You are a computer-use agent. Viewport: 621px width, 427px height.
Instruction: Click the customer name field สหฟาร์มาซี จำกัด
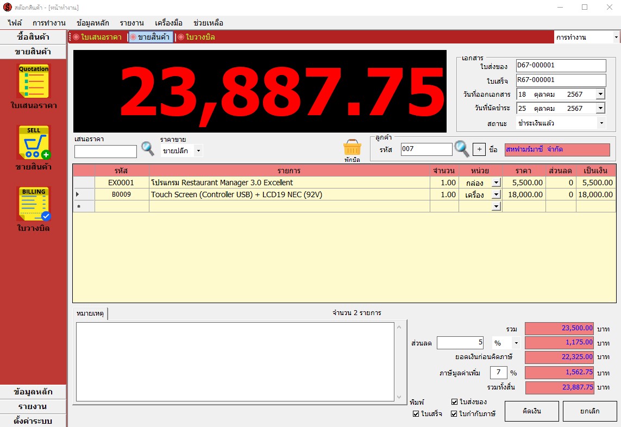click(557, 149)
